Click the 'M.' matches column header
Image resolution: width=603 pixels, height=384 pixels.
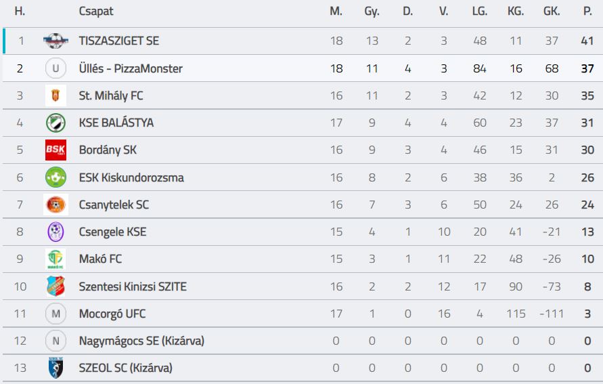(x=336, y=11)
